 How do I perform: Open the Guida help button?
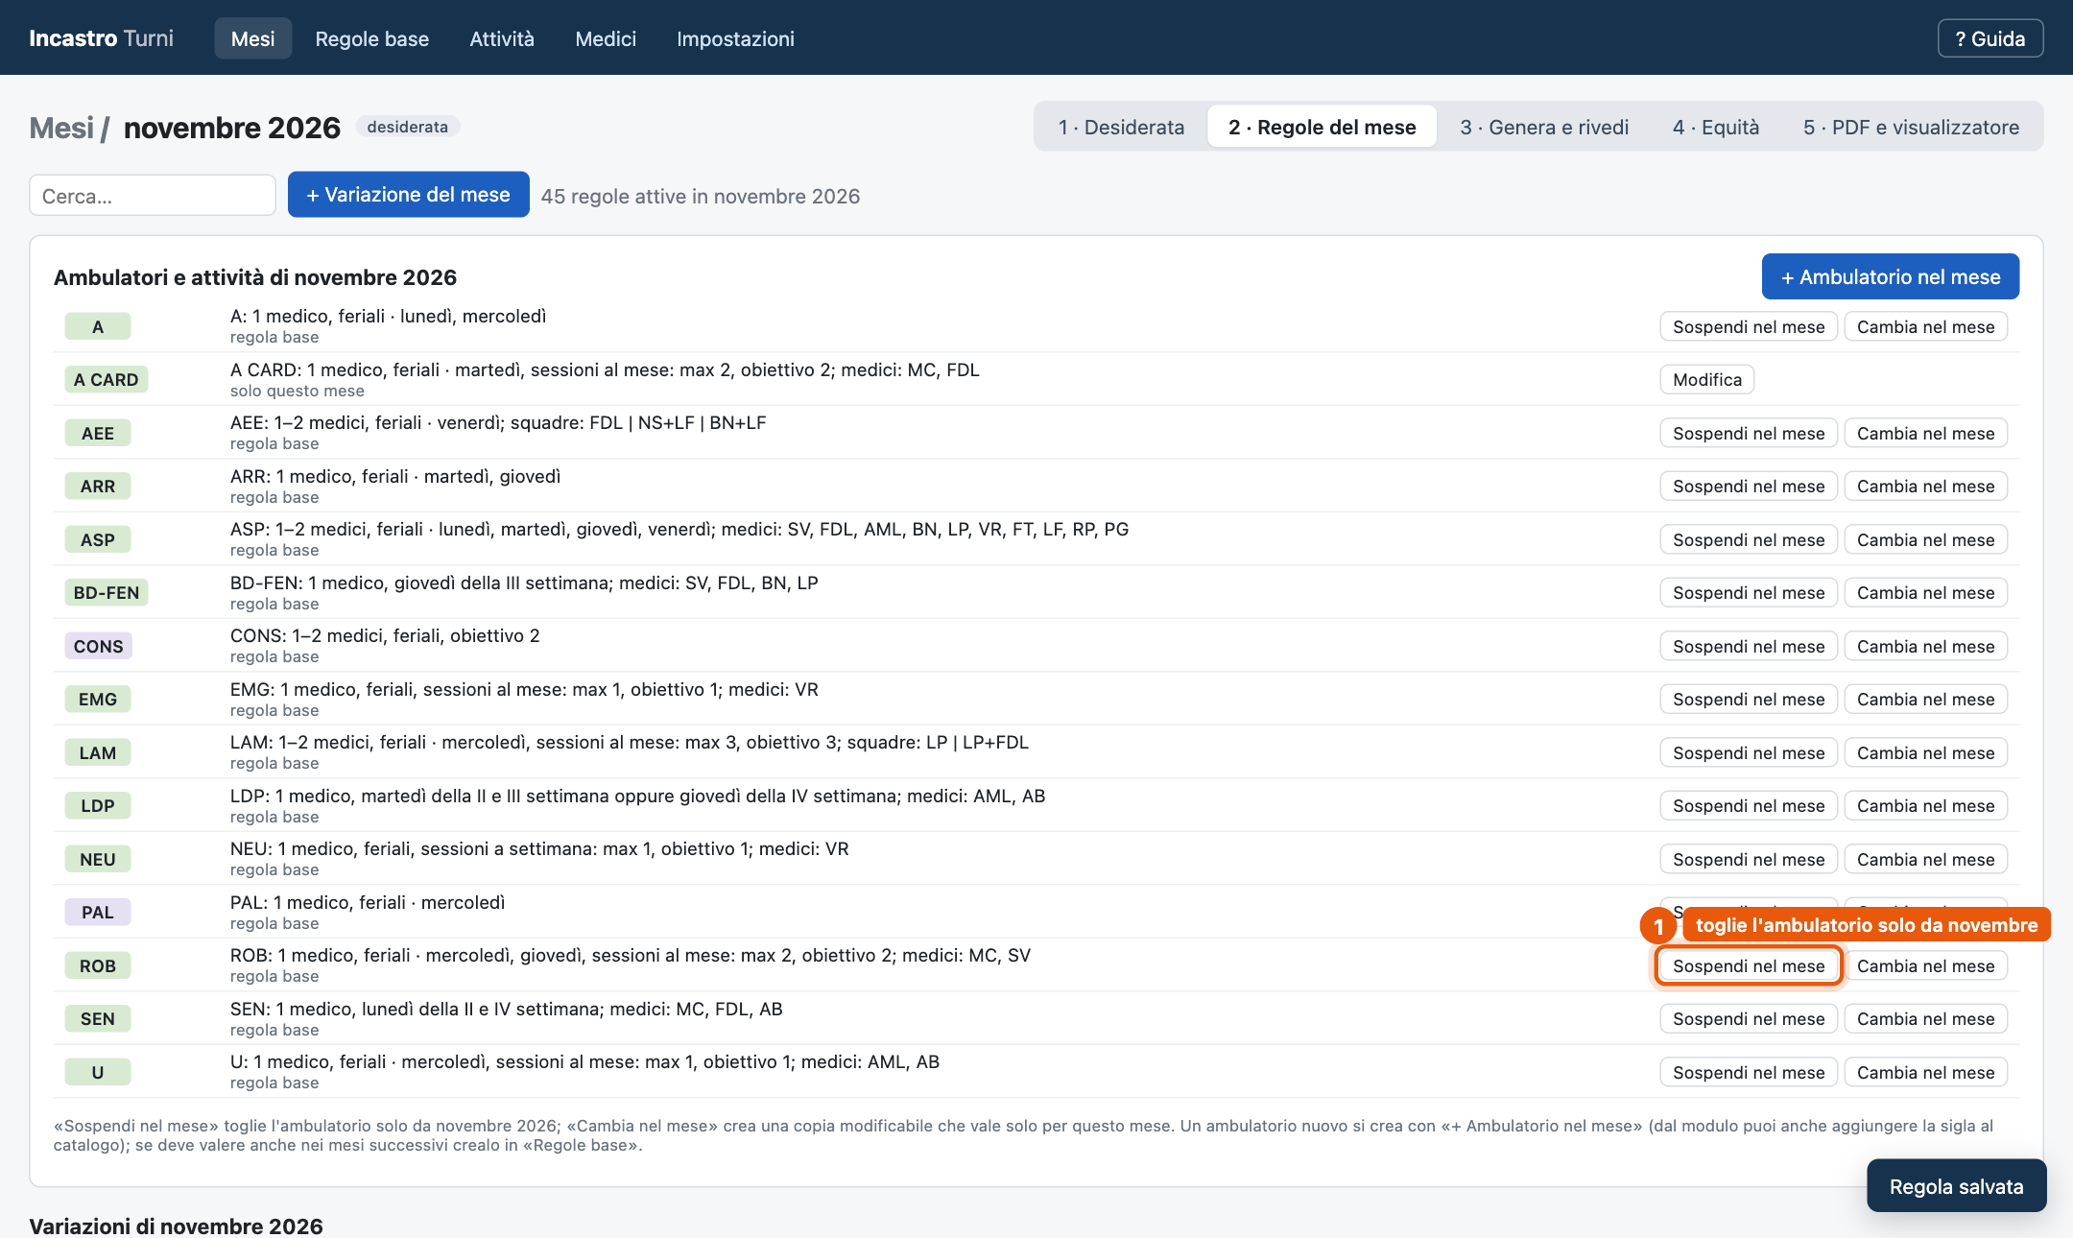1990,38
